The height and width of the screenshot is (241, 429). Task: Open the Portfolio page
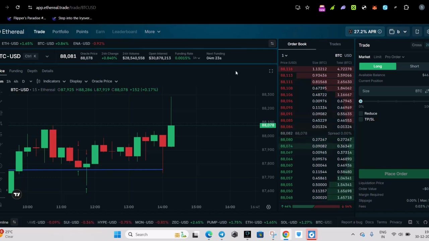tap(60, 31)
